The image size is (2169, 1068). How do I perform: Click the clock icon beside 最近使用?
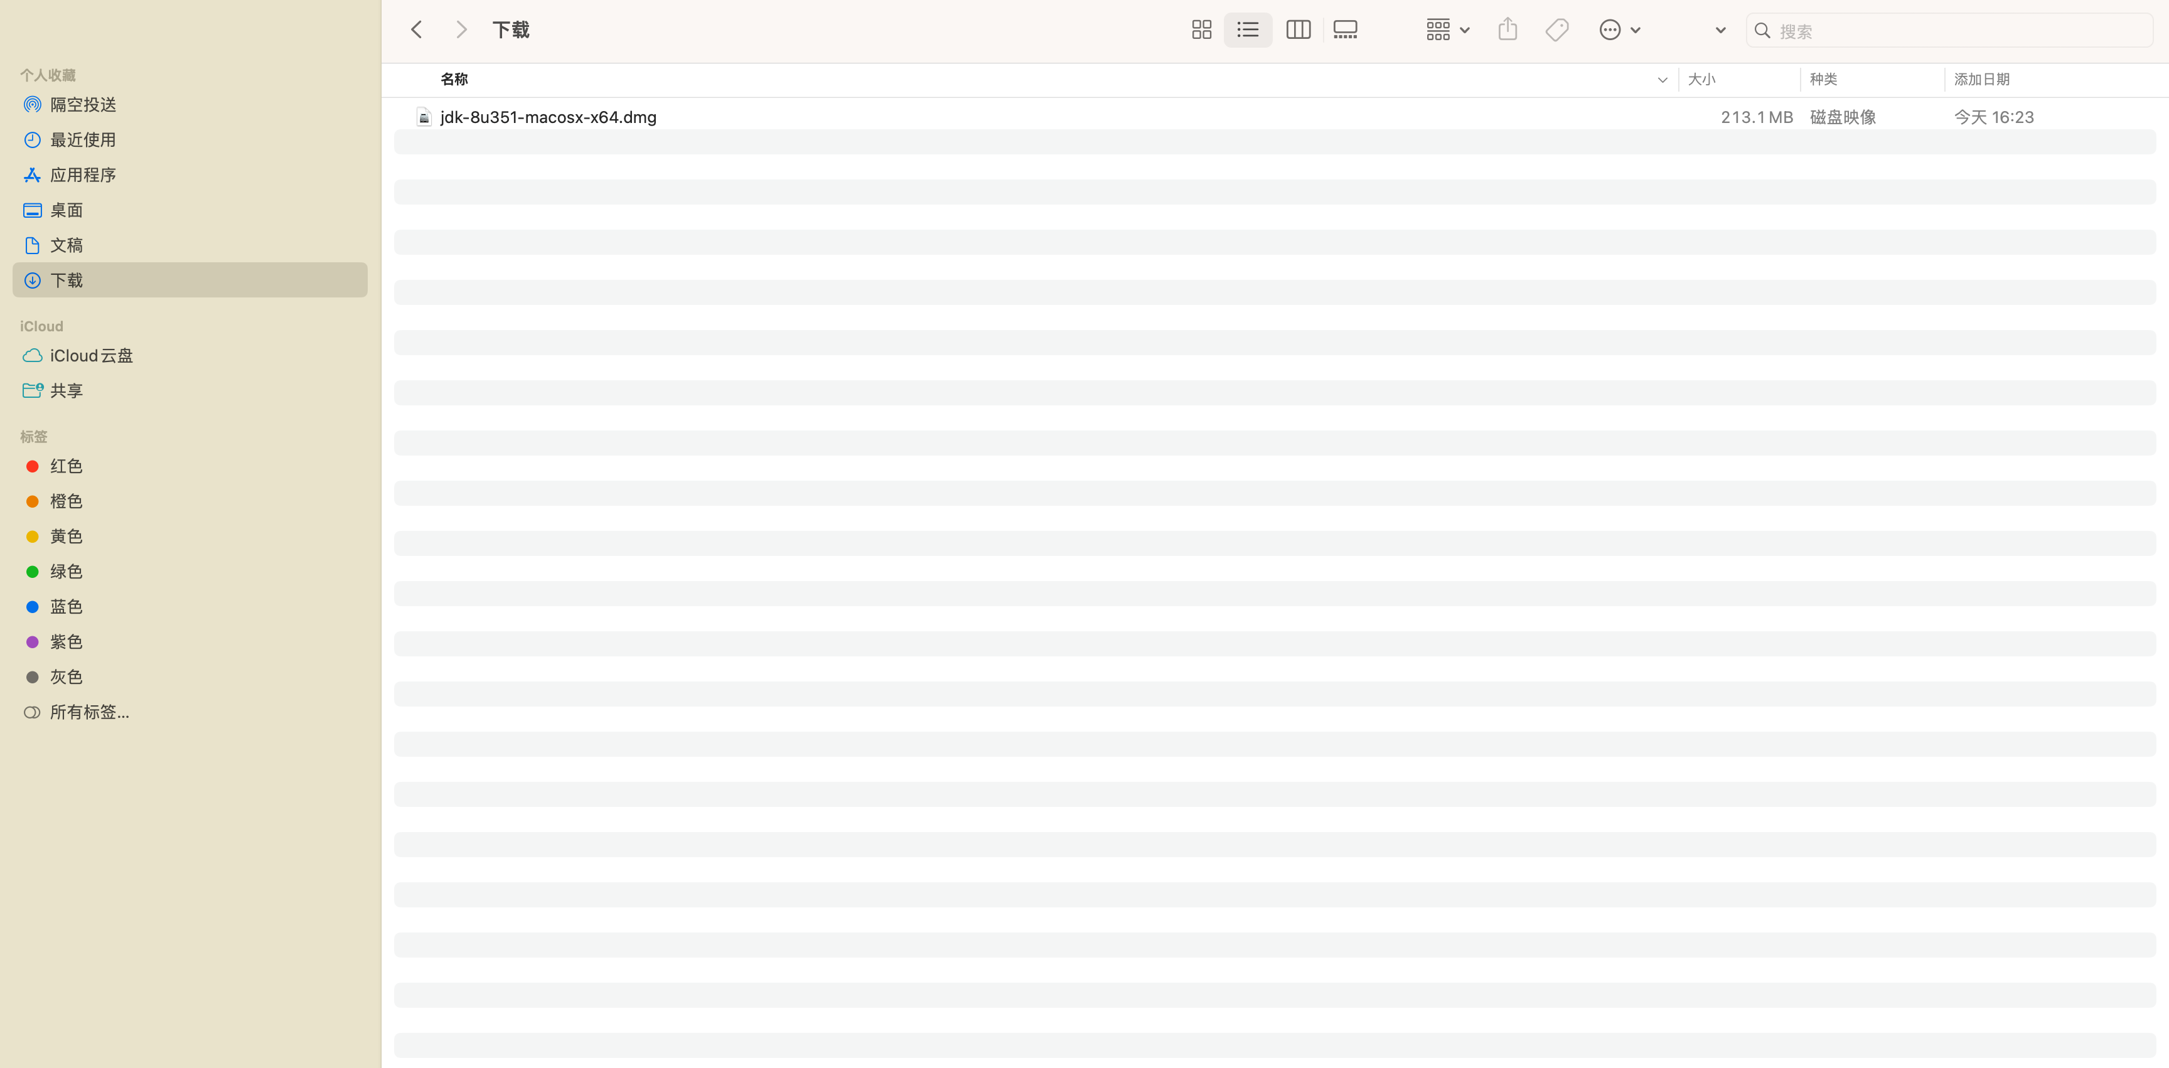[32, 140]
